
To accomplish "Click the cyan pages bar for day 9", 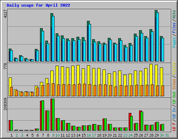I will [x=53, y=39].
